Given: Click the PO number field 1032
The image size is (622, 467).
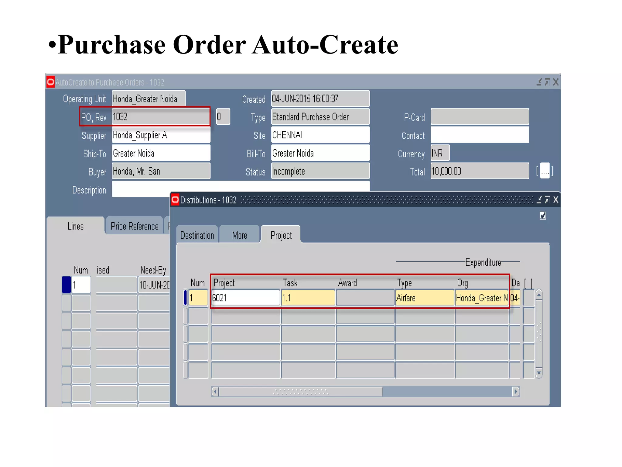Looking at the screenshot, I should [x=161, y=117].
